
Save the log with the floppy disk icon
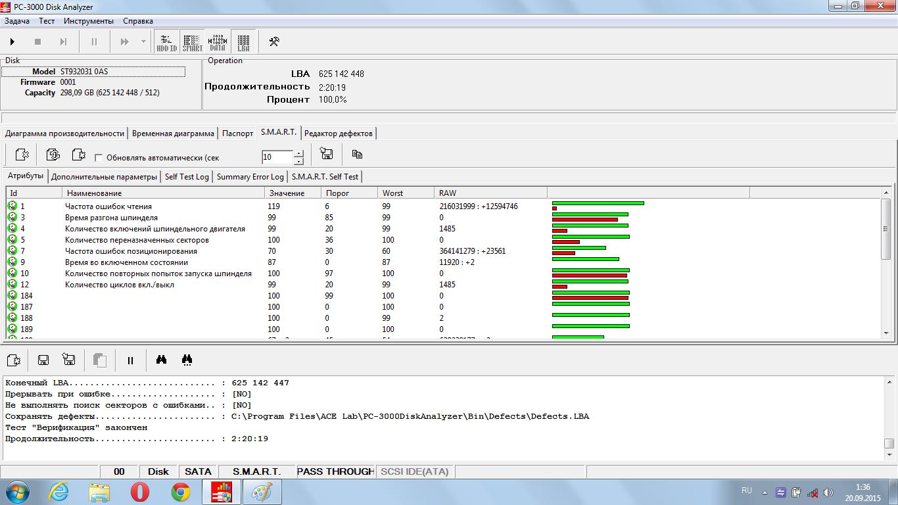(x=43, y=360)
